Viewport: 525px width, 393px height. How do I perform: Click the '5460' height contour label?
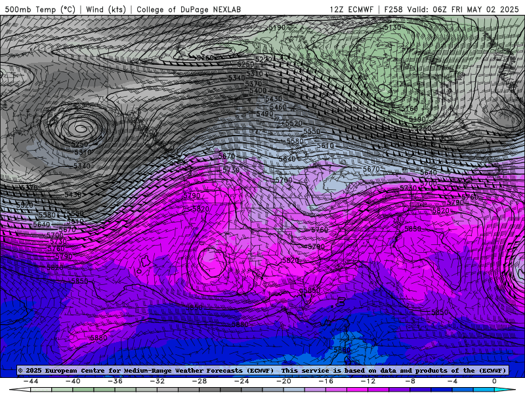tap(278, 107)
